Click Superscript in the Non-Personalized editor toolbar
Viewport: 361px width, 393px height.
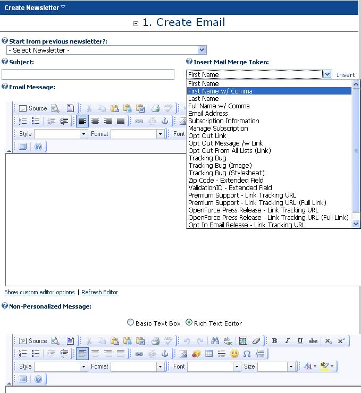[341, 341]
